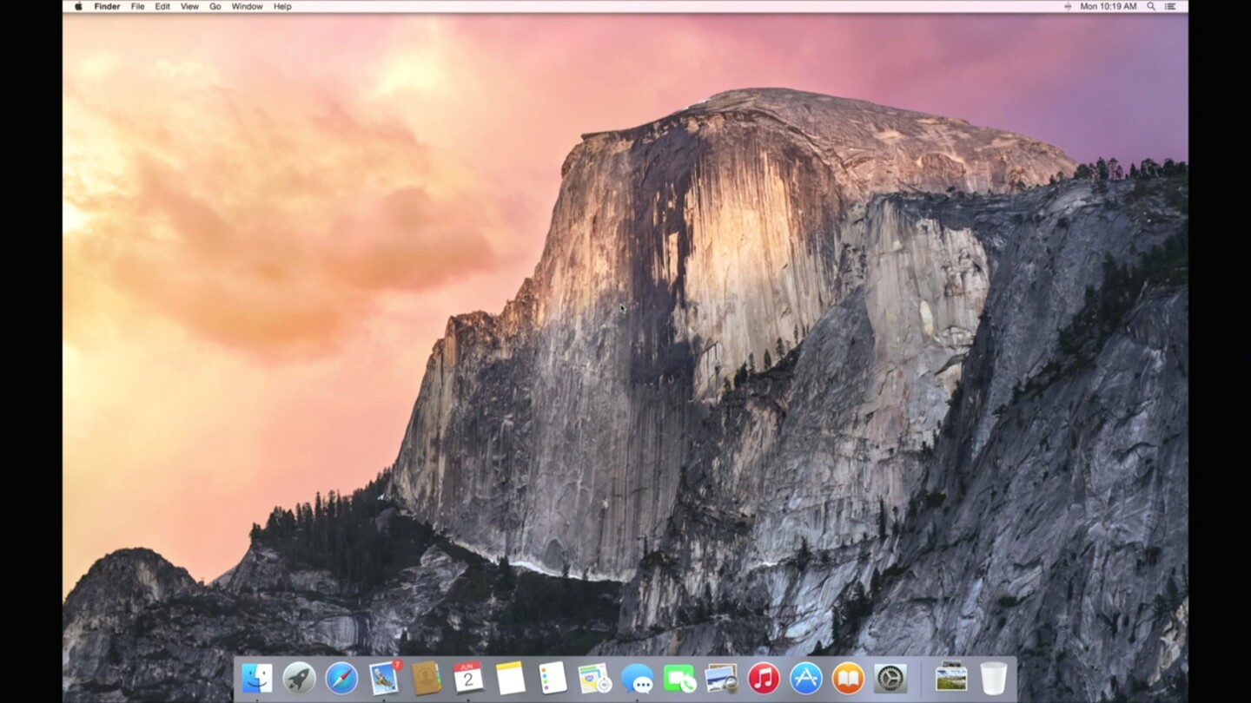The image size is (1251, 703).
Task: Open Messages chat bubble icon
Action: click(638, 678)
